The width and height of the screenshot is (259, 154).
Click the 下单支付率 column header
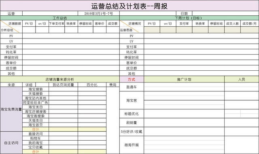pos(57,23)
